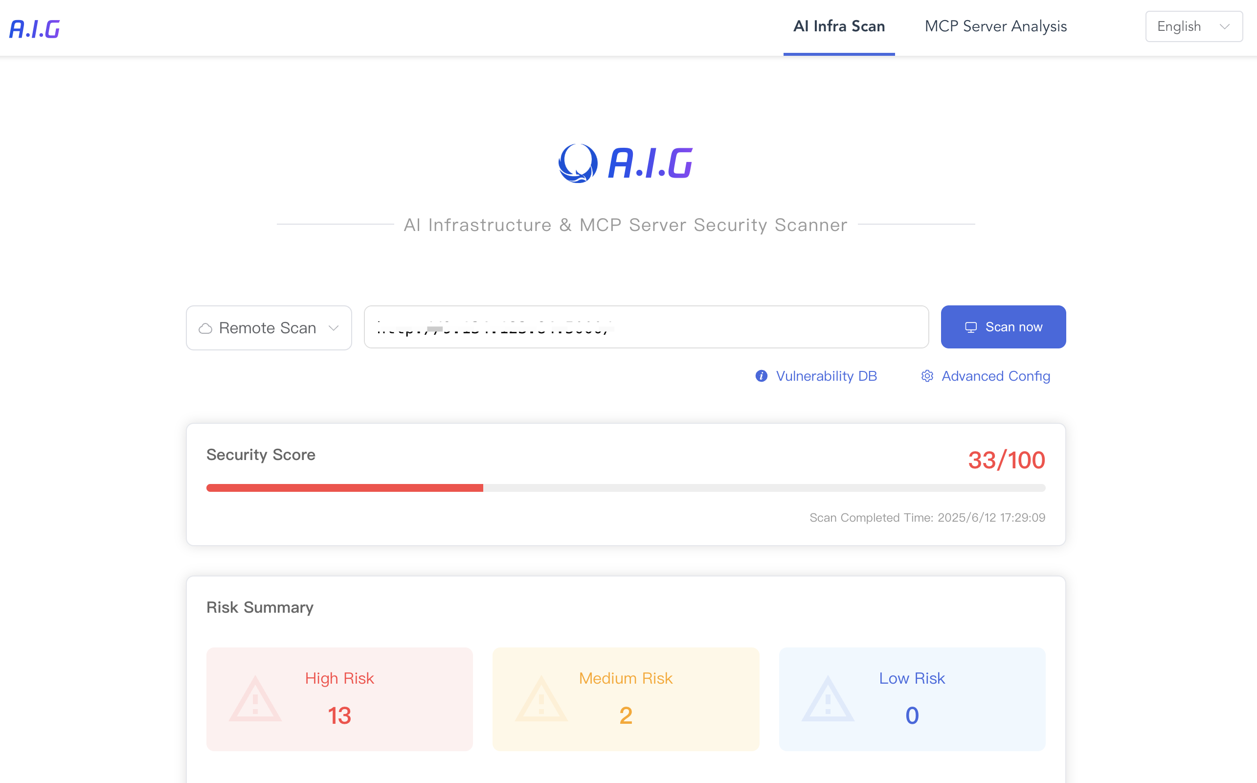The image size is (1257, 783).
Task: Click the Low Risk warning triangle icon
Action: [828, 699]
